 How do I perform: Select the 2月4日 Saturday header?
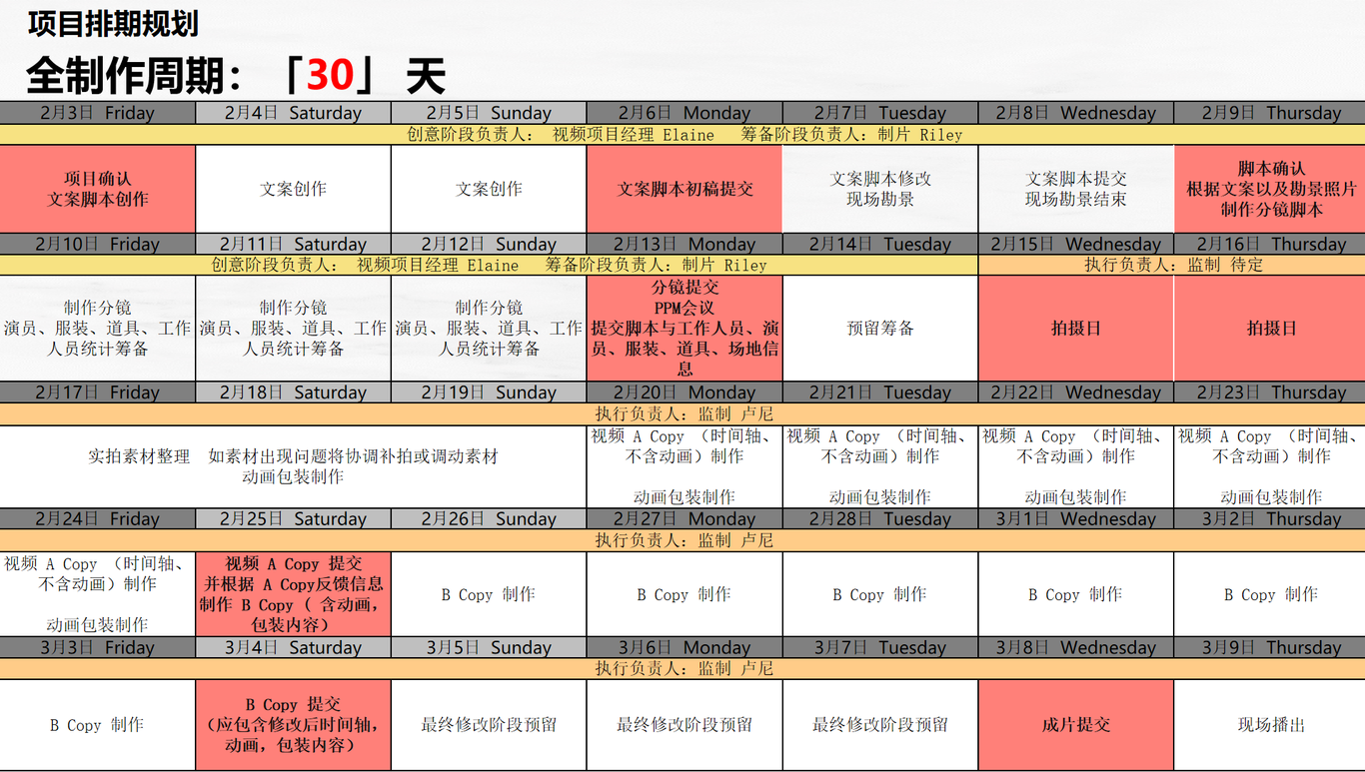pos(294,113)
